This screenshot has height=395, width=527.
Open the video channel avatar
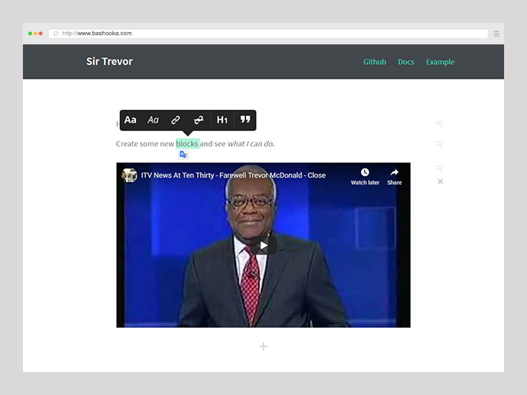(129, 175)
